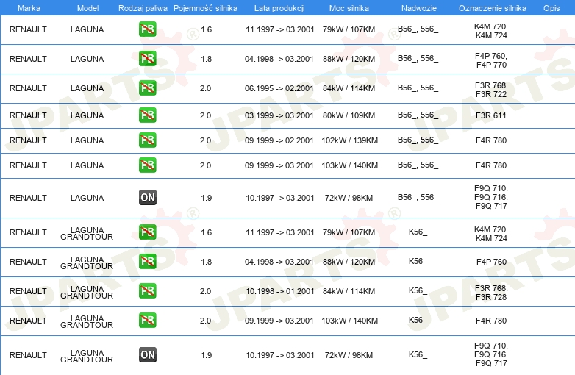The image size is (575, 375).
Task: Click the ON diesel icon in the Laguna Grandtour 1.9 row
Action: point(147,354)
